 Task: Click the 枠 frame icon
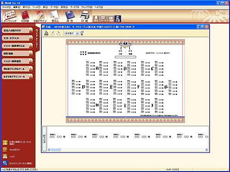(x=82, y=33)
